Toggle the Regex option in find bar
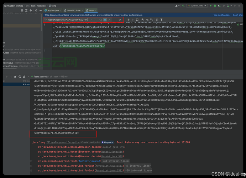 110,20
